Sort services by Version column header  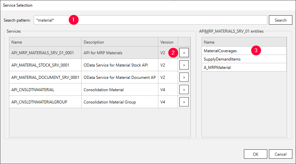(x=167, y=42)
